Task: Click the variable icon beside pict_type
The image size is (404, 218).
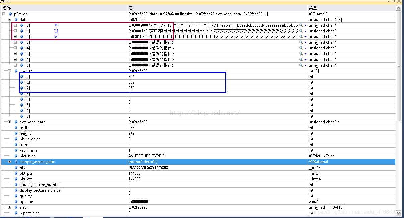Action: point(16,156)
